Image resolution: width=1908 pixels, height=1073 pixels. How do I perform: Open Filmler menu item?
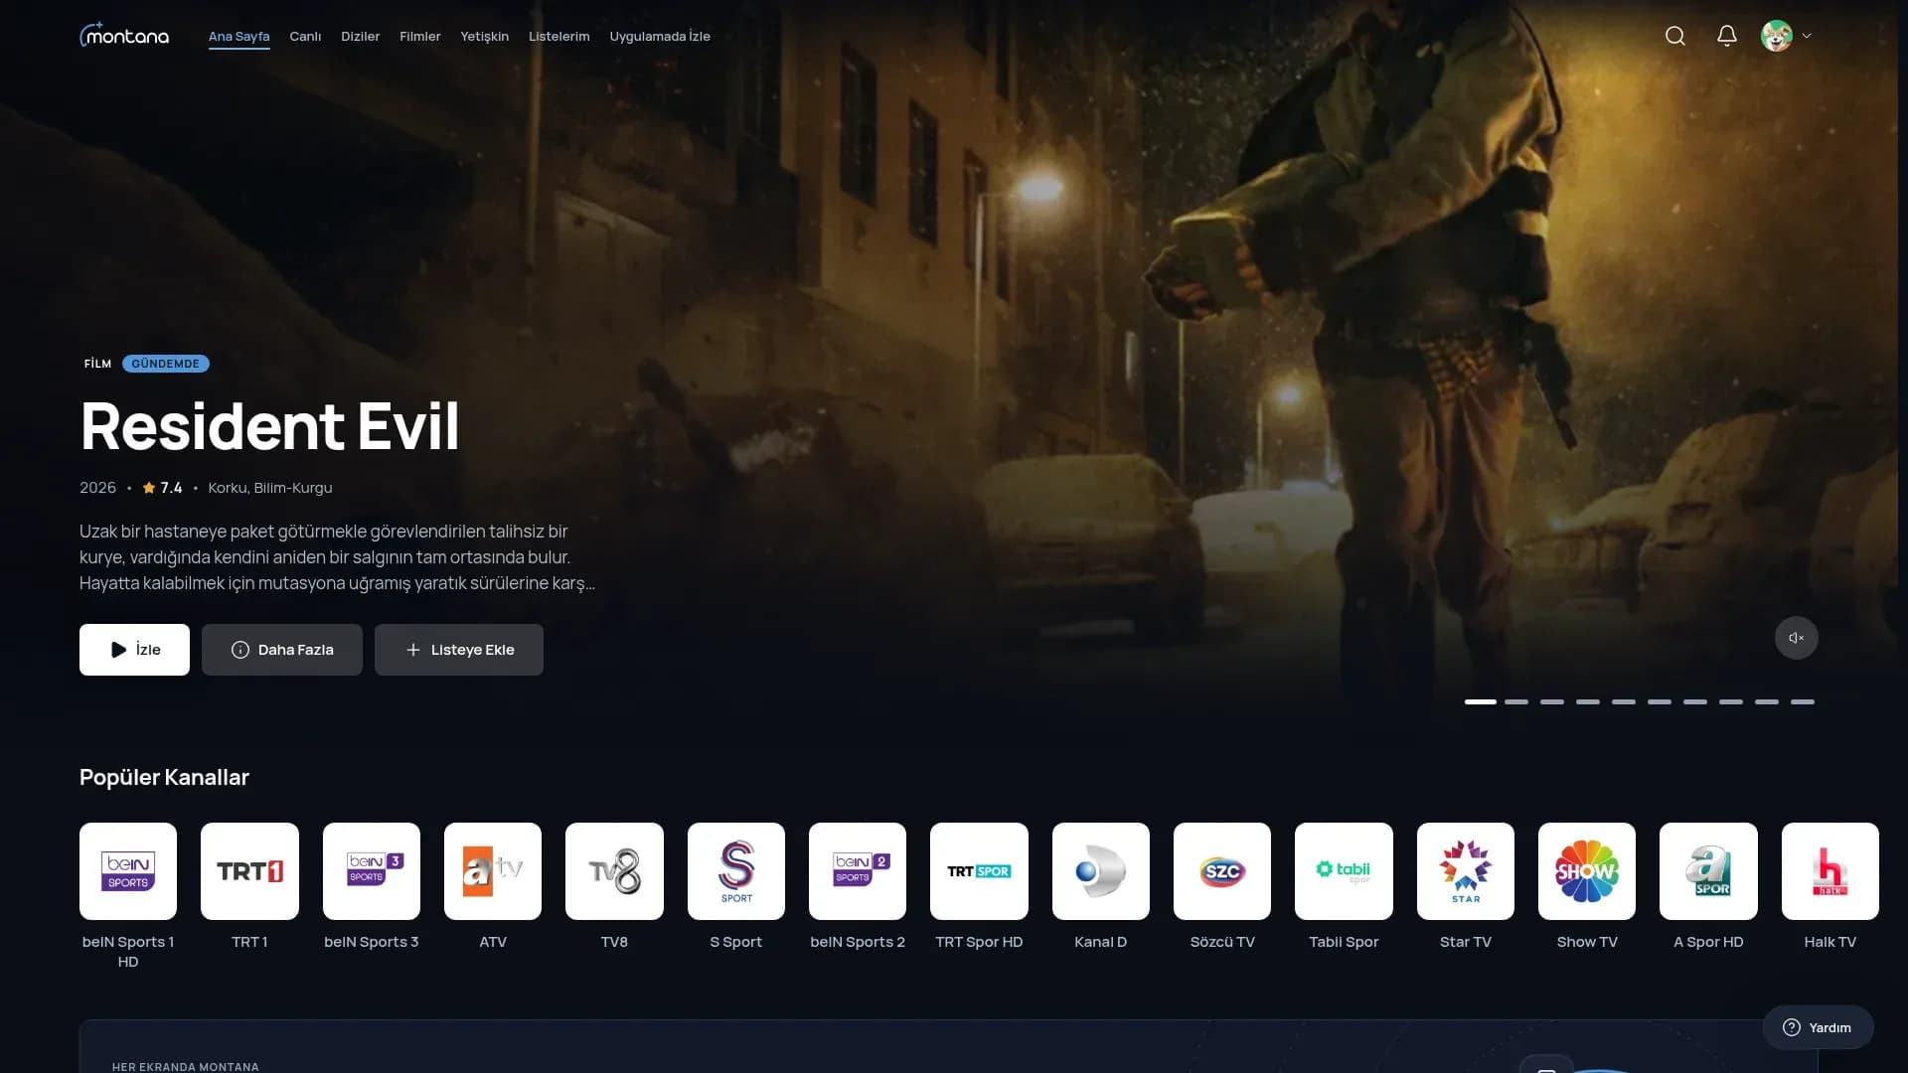[419, 36]
